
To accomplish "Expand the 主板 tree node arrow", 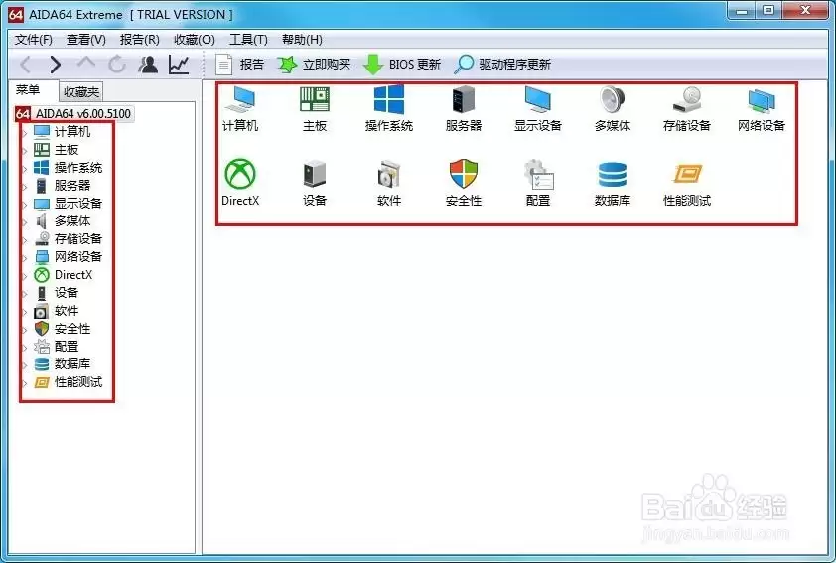I will click(x=25, y=150).
